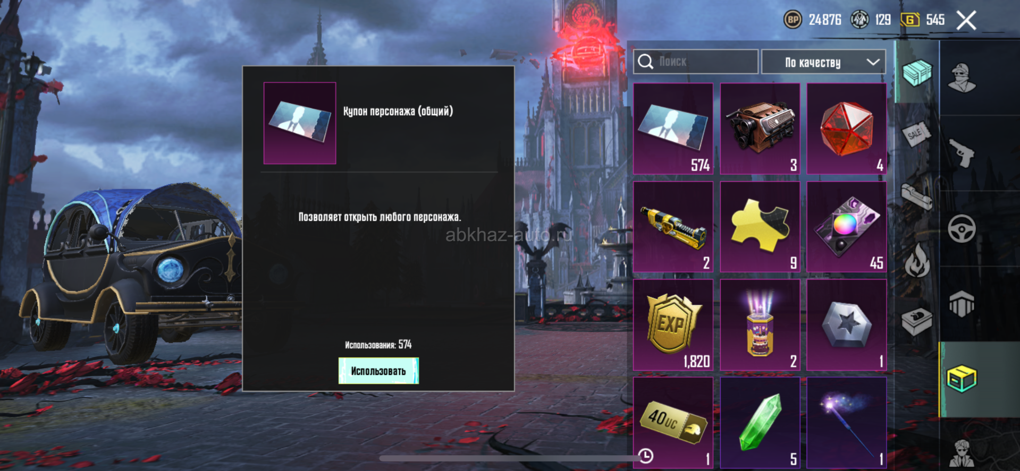Click the dropdown chevron arrow for sorting

pyautogui.click(x=873, y=62)
